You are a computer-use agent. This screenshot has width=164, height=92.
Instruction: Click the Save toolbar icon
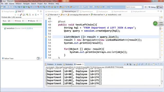tap(7, 7)
